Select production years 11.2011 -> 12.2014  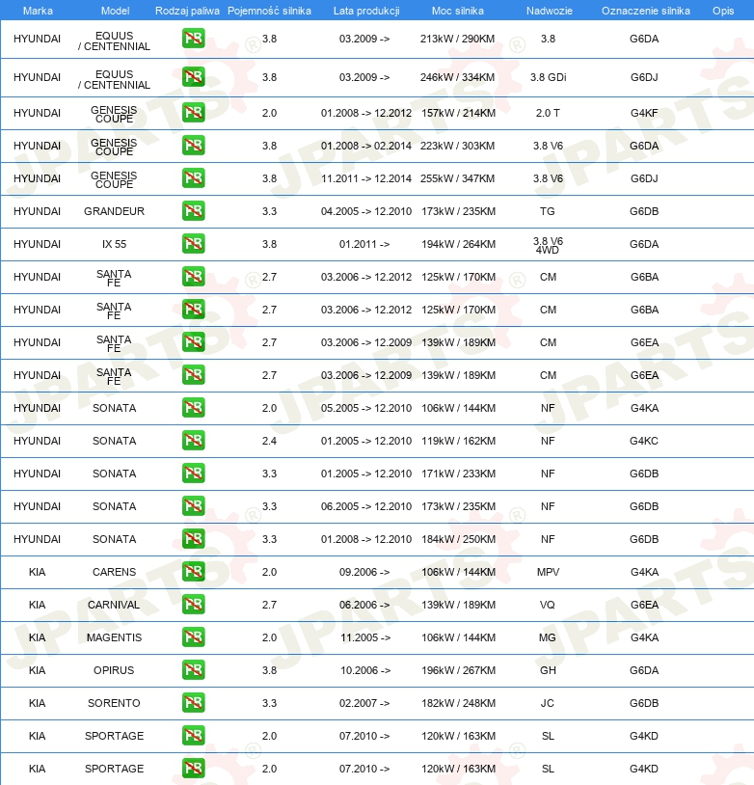pos(366,178)
